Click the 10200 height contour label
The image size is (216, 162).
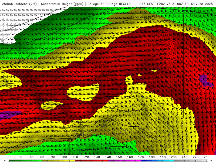(x=180, y=47)
